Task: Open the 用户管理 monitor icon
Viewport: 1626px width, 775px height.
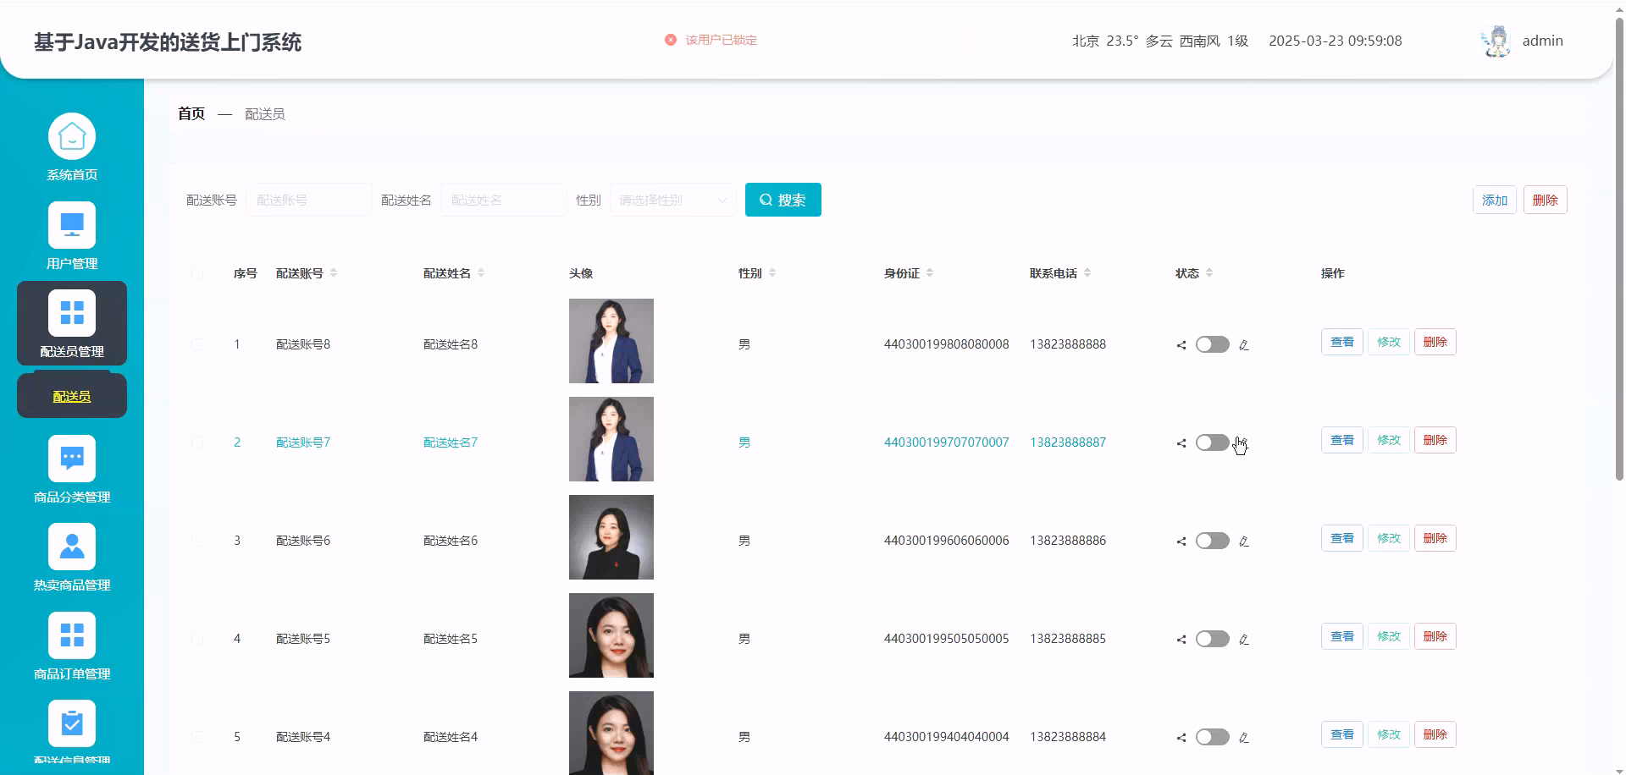Action: 72,225
